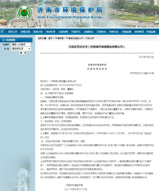159x191 pixels.
Task: Open 环境专题 breadcrumb link
Action: [x=59, y=38]
